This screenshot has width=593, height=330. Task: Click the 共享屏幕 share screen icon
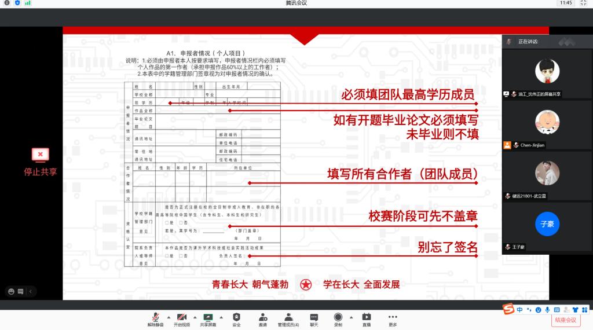208,317
